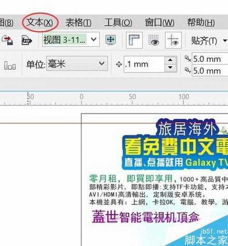The width and height of the screenshot is (228, 246).
Task: Increase nudge distance with up arrow
Action: pyautogui.click(x=170, y=61)
